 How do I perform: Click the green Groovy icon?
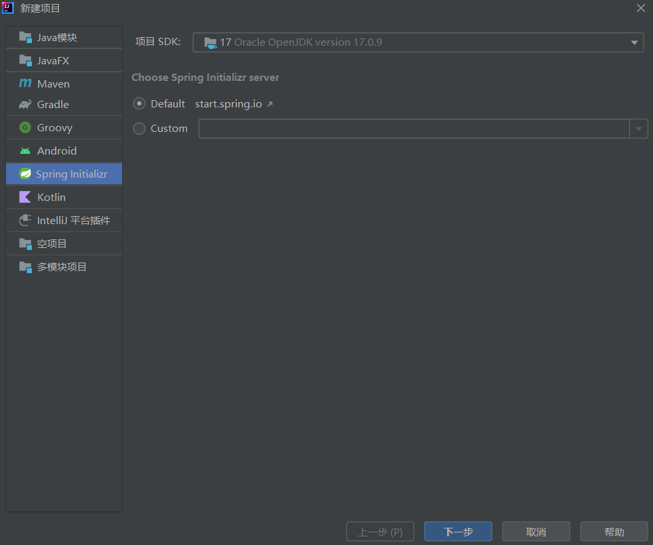click(25, 127)
